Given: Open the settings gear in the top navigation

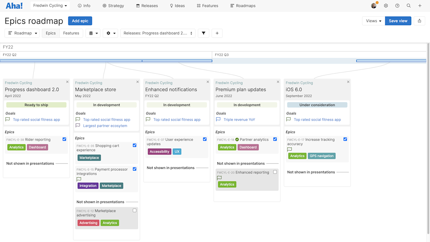Looking at the screenshot, I should tap(385, 6).
